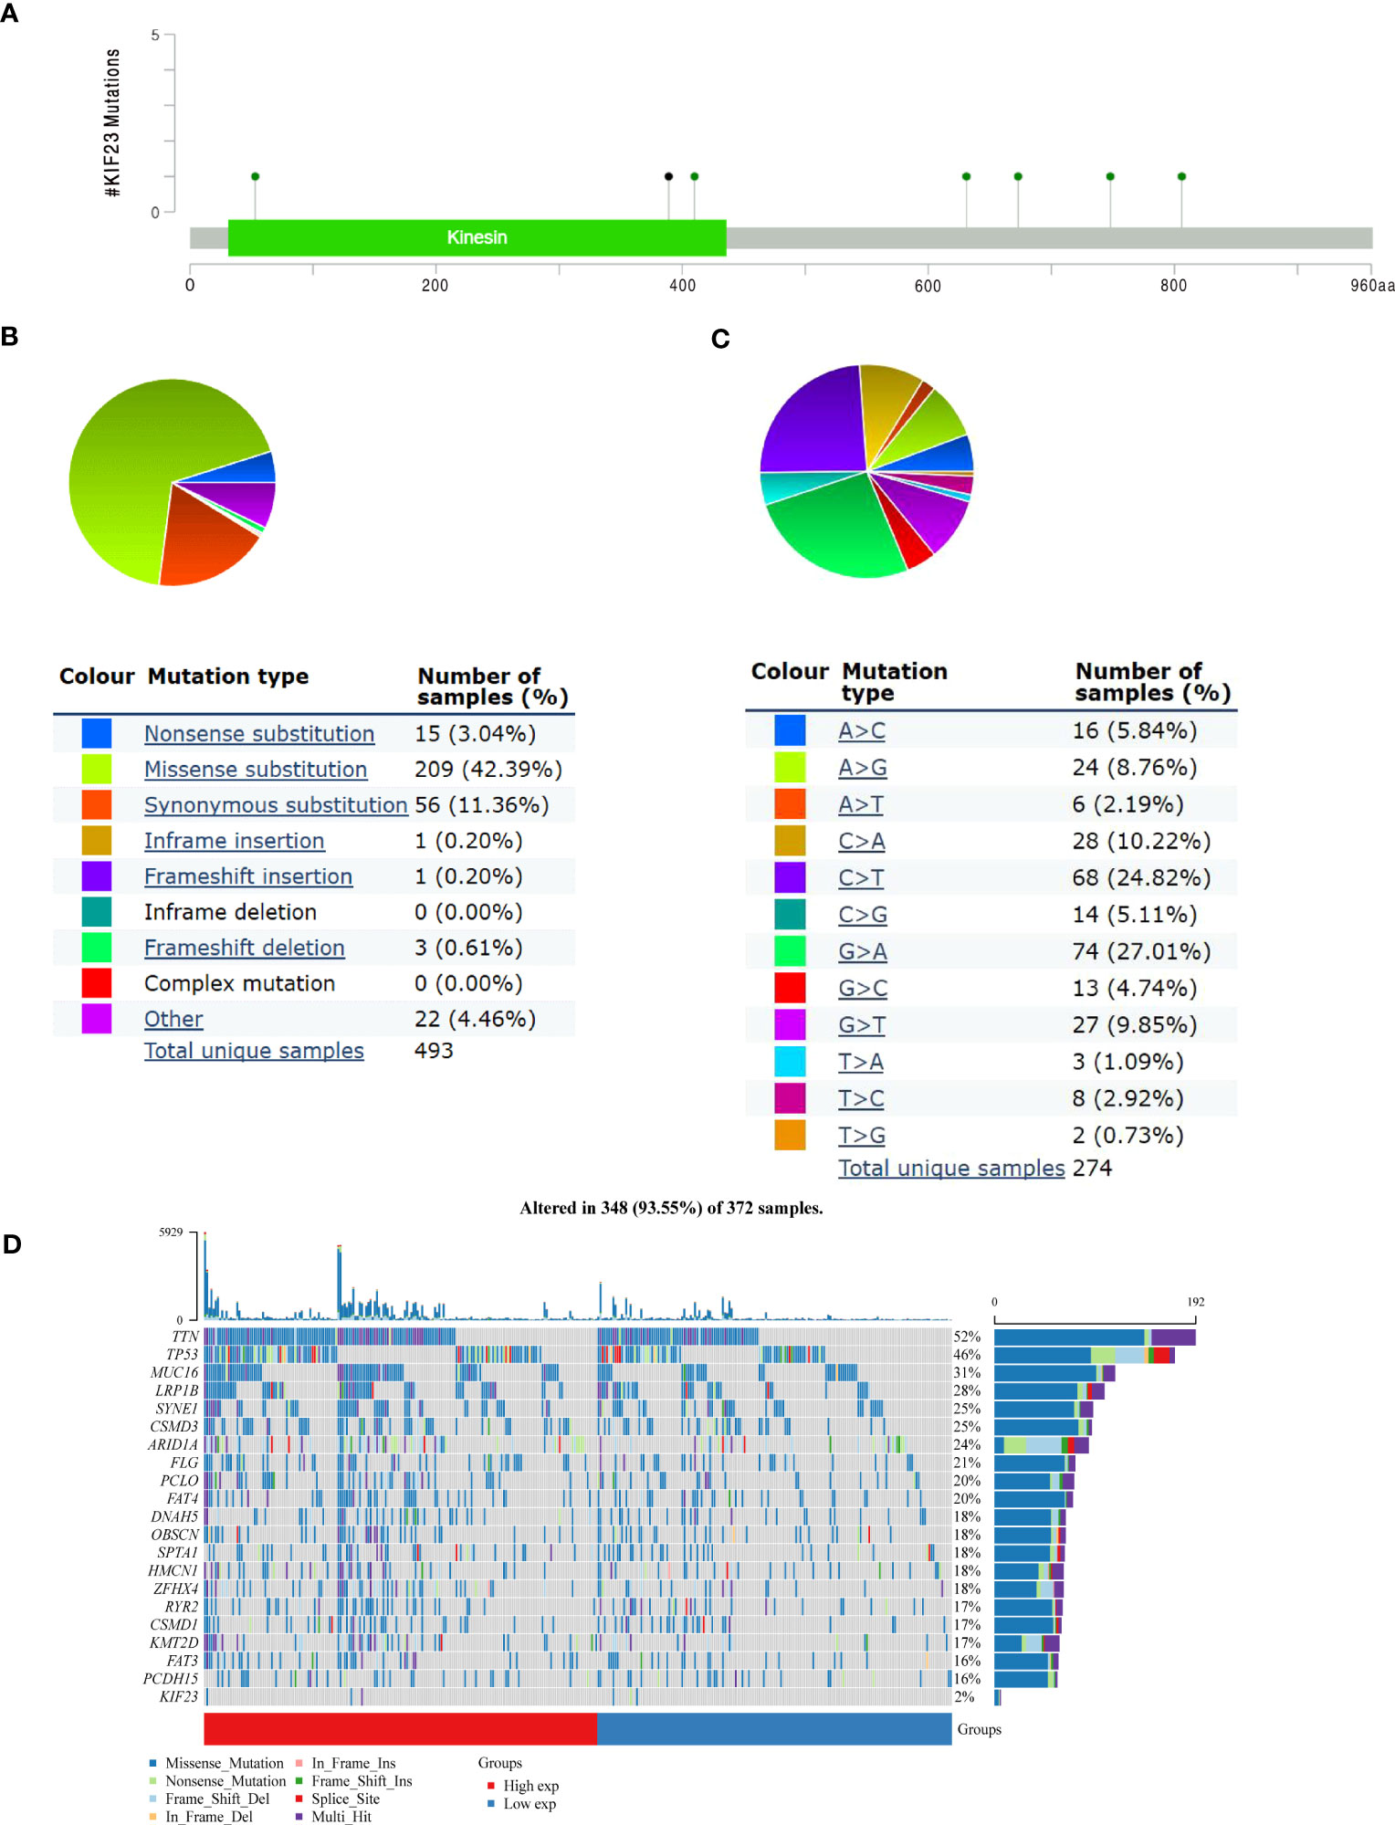Click the 2% value beside KIF23

[x=964, y=1696]
